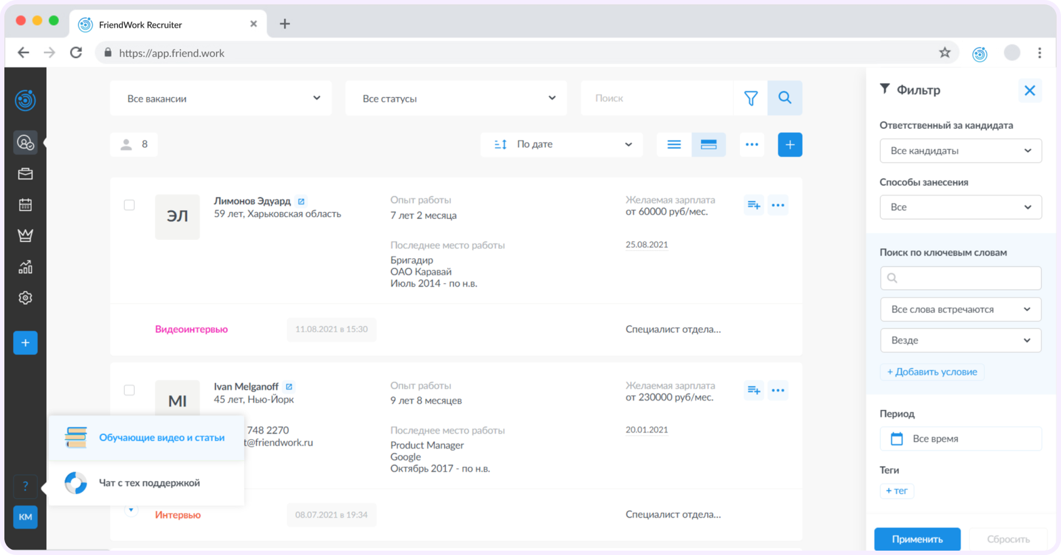Open more options for Ivan Melganoff
Screen dimensions: 1061x555
point(778,390)
